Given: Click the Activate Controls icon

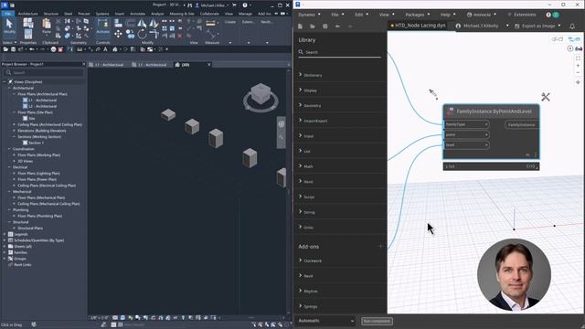Looking at the screenshot, I should pos(103,27).
